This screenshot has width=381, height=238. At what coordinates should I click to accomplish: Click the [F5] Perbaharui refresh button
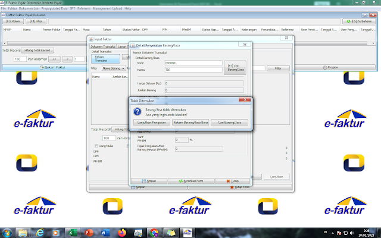pyautogui.click(x=359, y=21)
